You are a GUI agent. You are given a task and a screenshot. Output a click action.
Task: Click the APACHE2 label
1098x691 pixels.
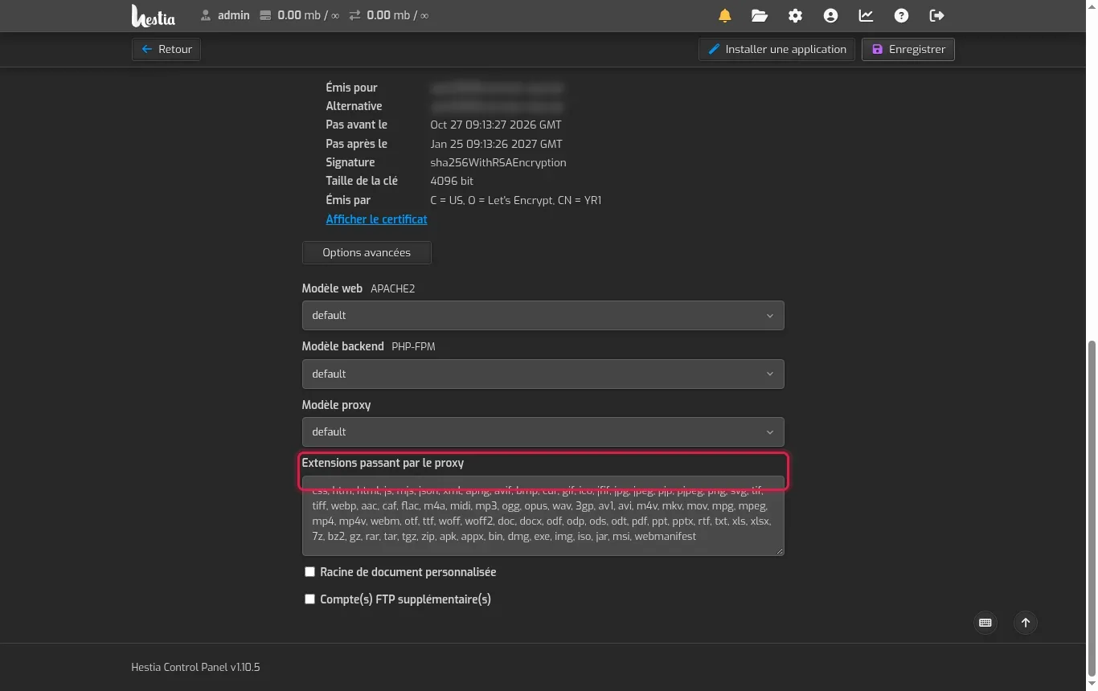[392, 288]
